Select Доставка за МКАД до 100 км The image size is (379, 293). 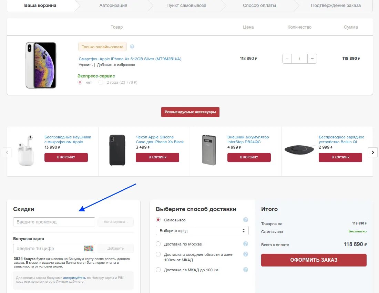pyautogui.click(x=158, y=270)
